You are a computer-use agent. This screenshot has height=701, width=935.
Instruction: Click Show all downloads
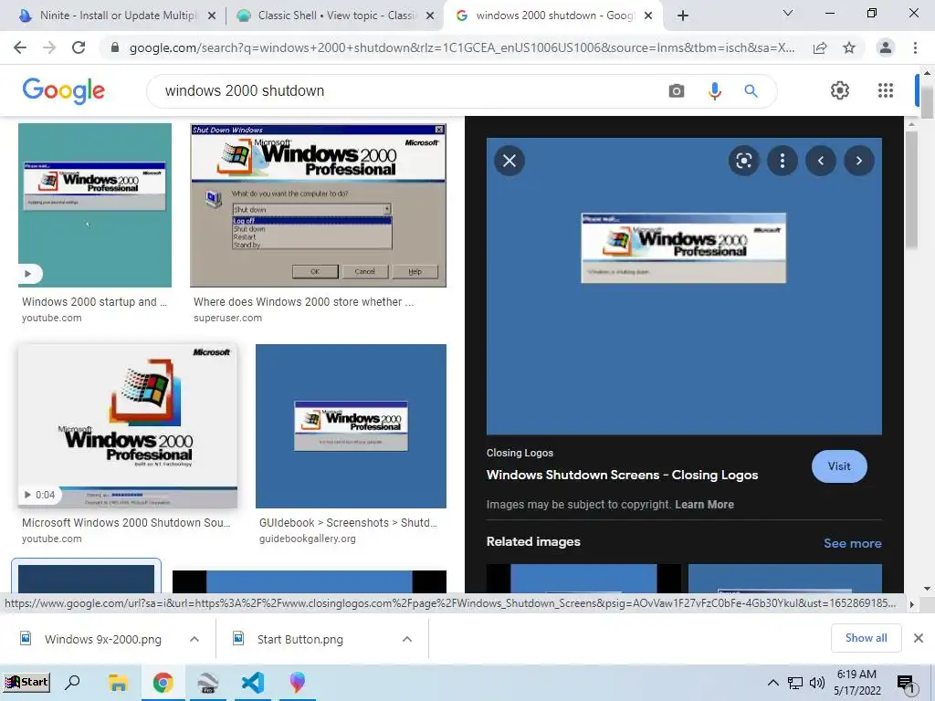pos(866,638)
